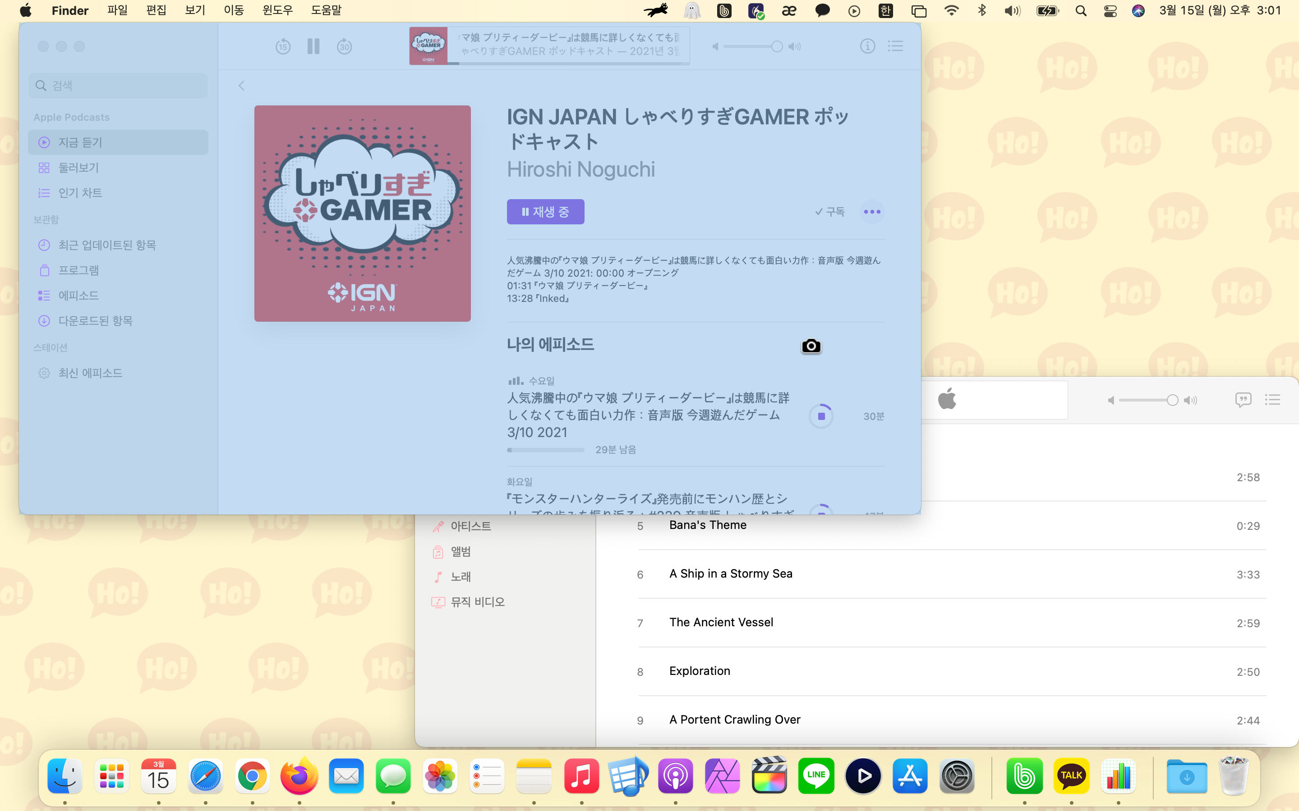Open Siri from the menu bar
The width and height of the screenshot is (1299, 811).
point(1138,11)
